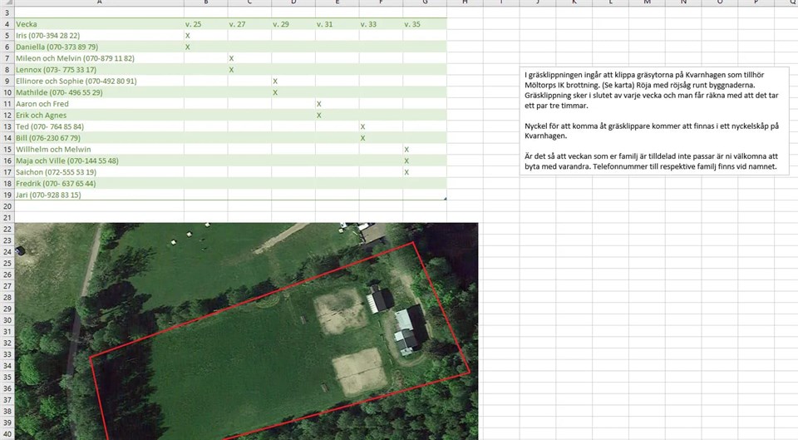Image resolution: width=798 pixels, height=440 pixels.
Task: Select the X mark in Saichon's row
Action: (x=406, y=172)
